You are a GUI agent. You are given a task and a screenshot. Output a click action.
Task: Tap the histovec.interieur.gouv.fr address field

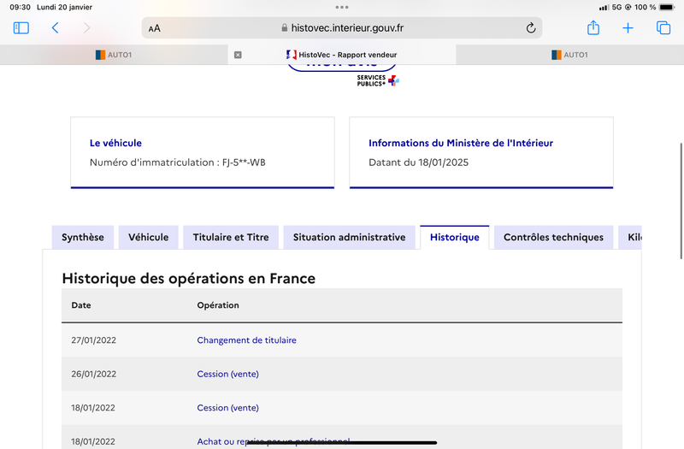[x=342, y=28]
